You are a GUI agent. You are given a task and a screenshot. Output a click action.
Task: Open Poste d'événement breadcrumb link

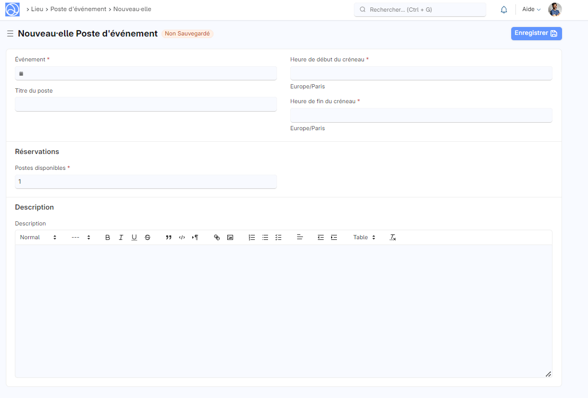coord(78,10)
